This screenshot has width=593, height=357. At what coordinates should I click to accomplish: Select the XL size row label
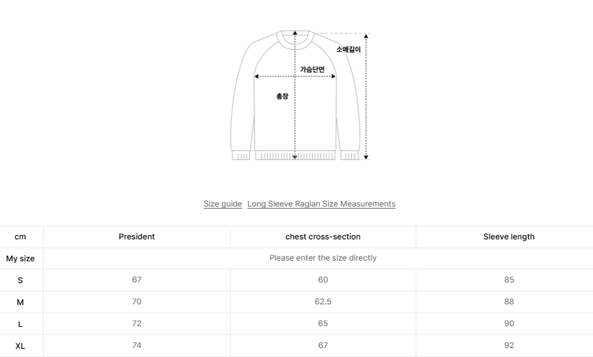tap(21, 345)
